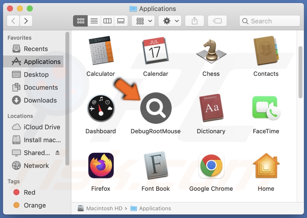Click the Contacts app icon
The width and height of the screenshot is (307, 218).
266,51
